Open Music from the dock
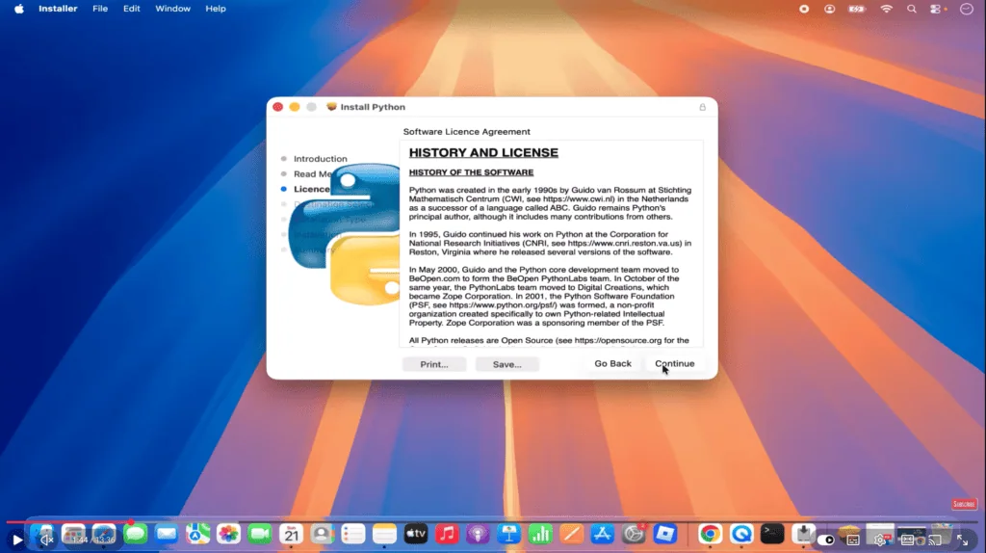 click(447, 534)
